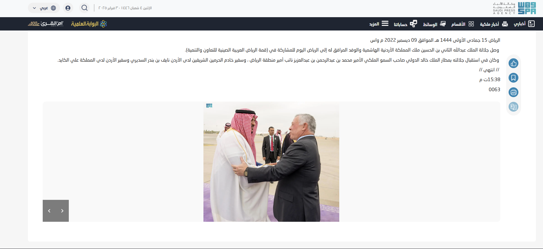Go to next image in slider
This screenshot has width=543, height=249.
point(62,211)
